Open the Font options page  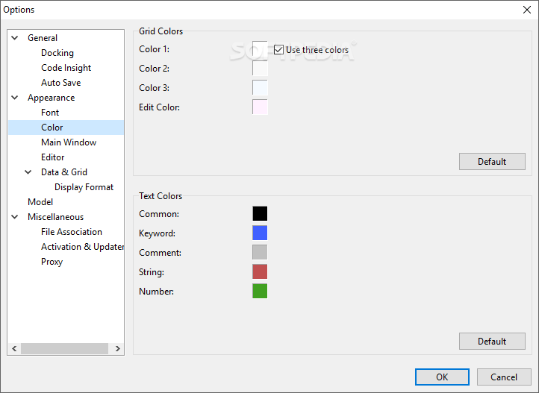click(50, 113)
